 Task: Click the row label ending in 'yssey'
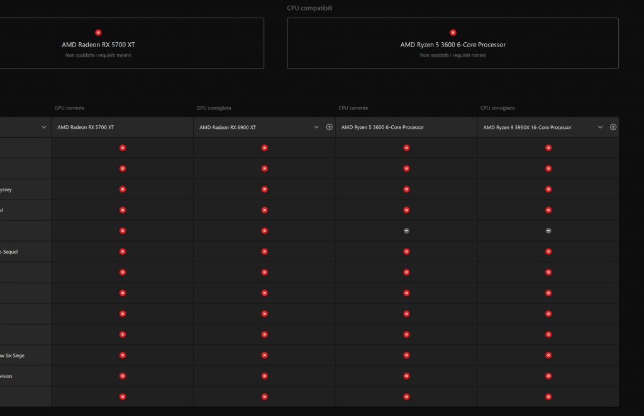point(6,189)
